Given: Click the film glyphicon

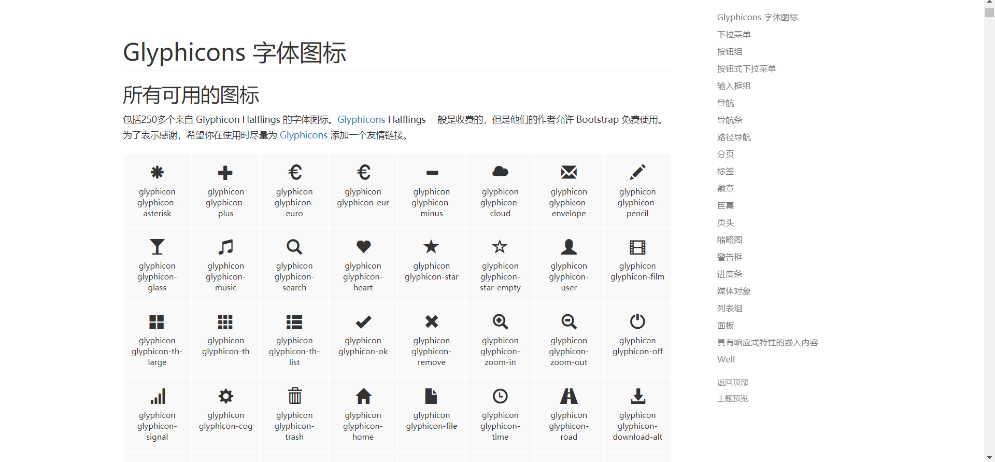Looking at the screenshot, I should click(x=637, y=247).
